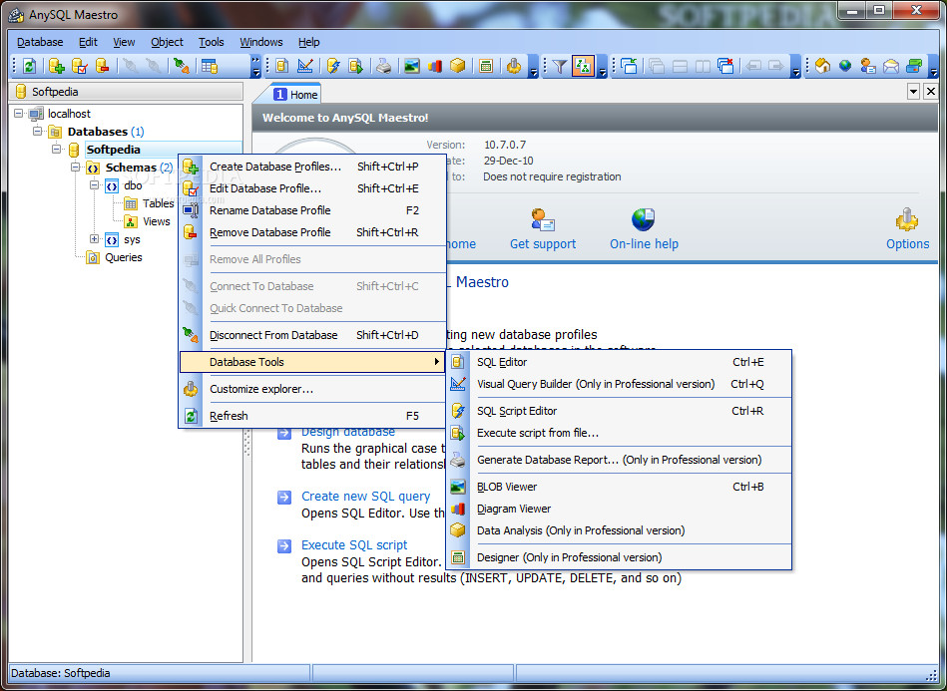
Task: Toggle the highlighted tree-sort toolbar button
Action: 584,67
